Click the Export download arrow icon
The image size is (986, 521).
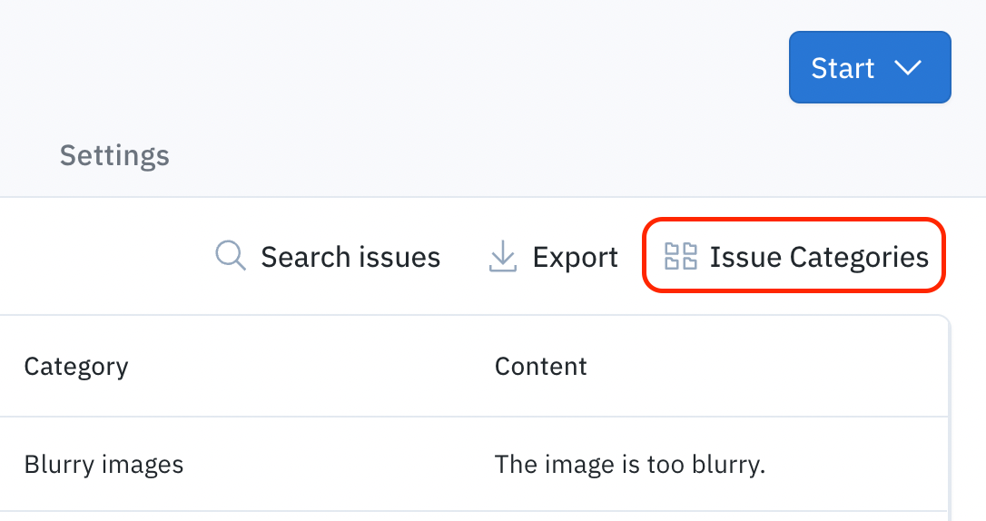point(502,256)
